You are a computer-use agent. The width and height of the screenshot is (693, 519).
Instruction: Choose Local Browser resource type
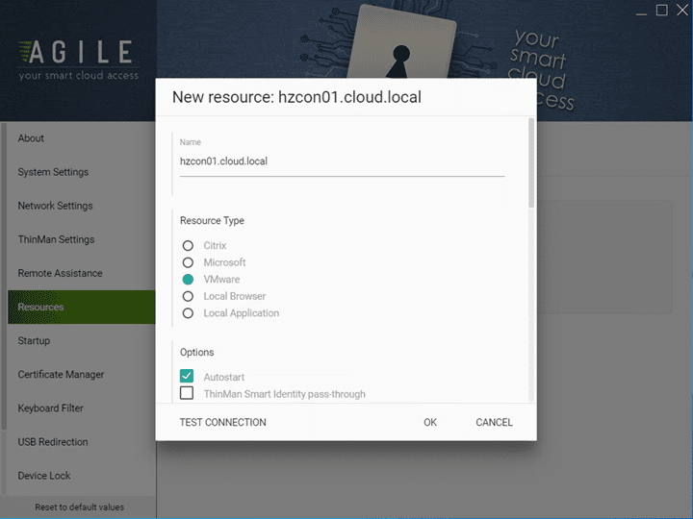click(188, 296)
